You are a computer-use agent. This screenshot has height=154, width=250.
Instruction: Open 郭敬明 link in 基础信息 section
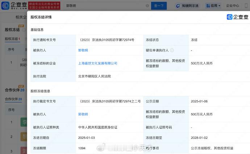(83, 50)
